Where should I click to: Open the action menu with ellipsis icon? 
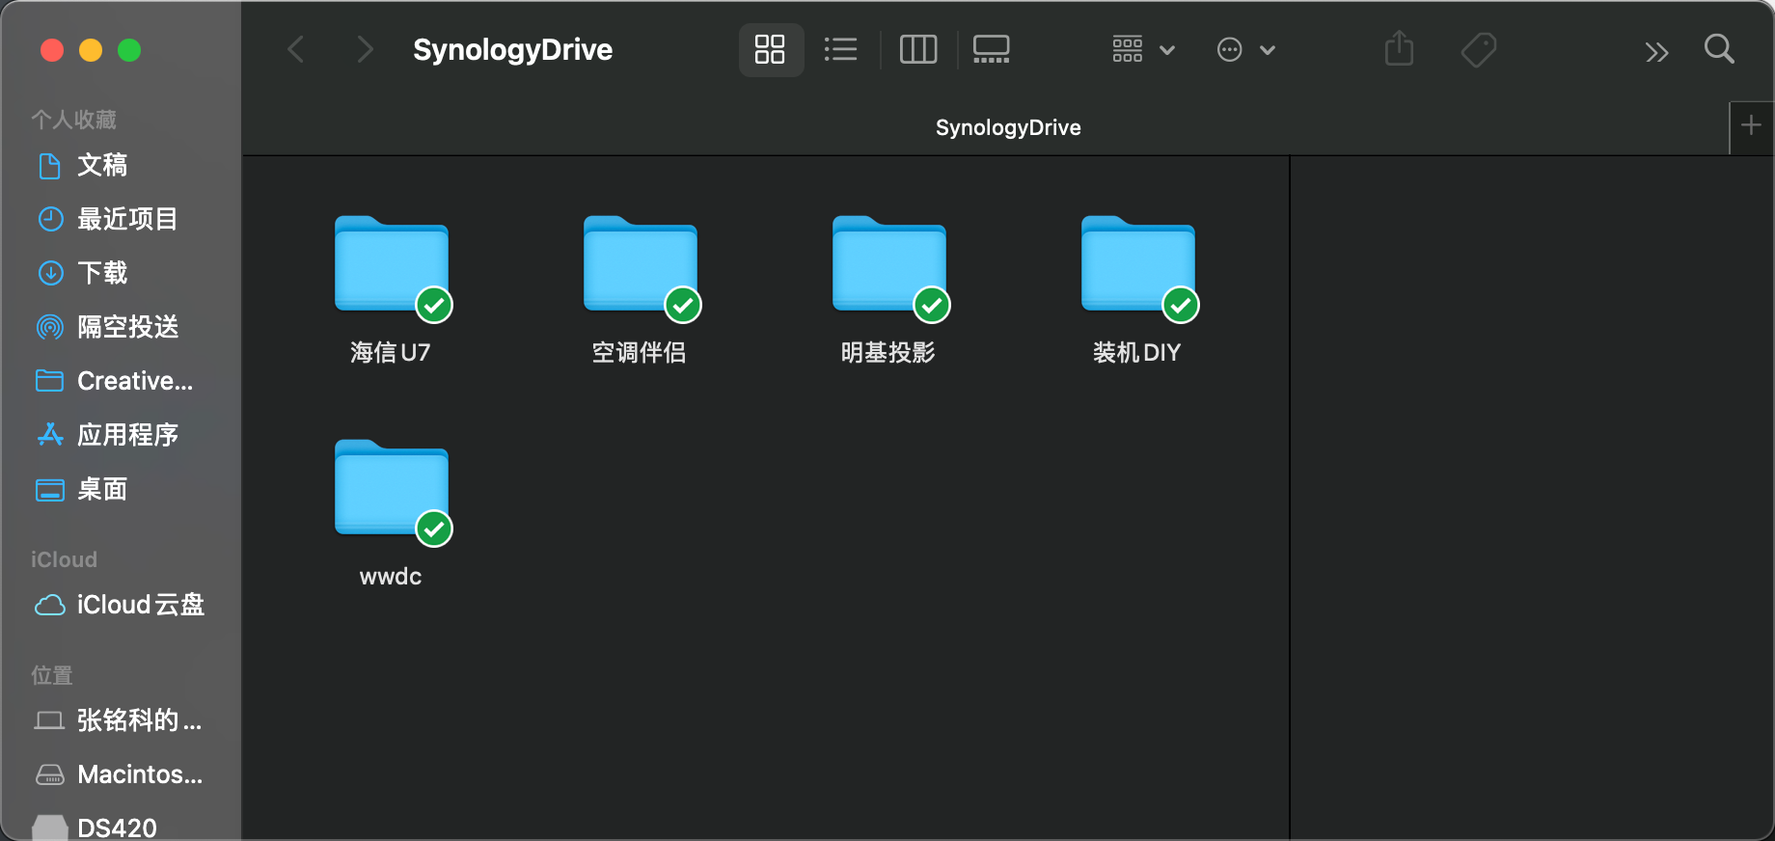1246,49
